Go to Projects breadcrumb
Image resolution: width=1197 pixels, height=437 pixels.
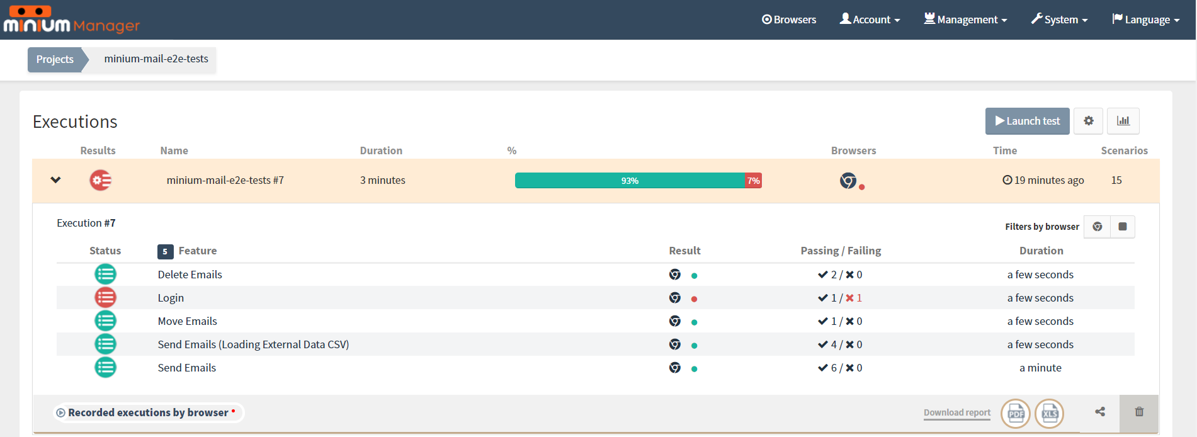pos(55,59)
